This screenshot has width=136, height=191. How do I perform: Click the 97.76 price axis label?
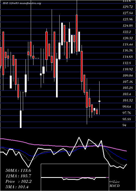click(x=127, y=113)
